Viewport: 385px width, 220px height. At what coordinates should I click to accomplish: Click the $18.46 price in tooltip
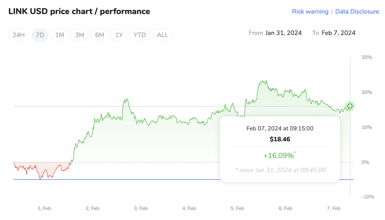(280, 139)
